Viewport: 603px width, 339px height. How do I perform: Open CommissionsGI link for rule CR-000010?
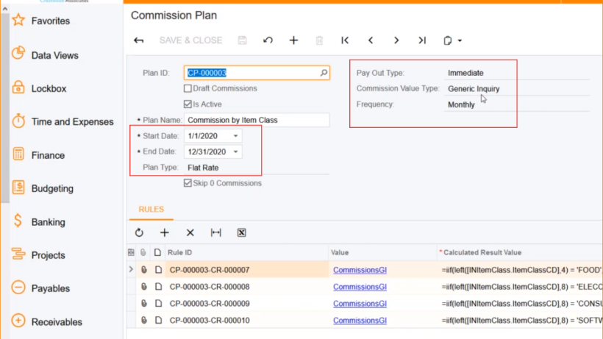(x=360, y=321)
